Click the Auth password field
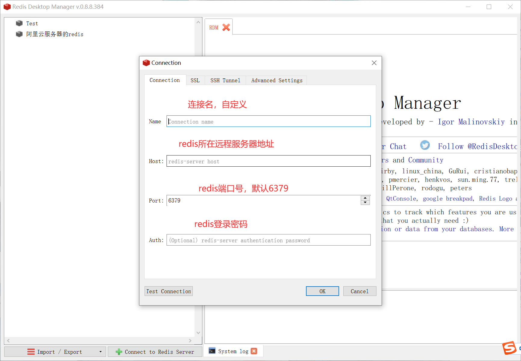Image resolution: width=521 pixels, height=361 pixels. point(268,240)
